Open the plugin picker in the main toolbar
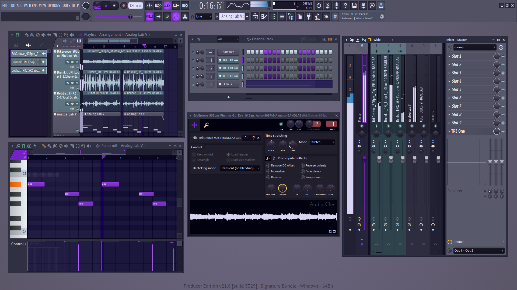This screenshot has height=290, width=517. pyautogui.click(x=309, y=16)
